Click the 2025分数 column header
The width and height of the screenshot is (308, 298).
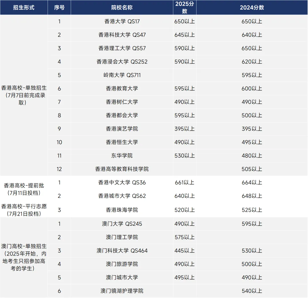(x=185, y=7)
